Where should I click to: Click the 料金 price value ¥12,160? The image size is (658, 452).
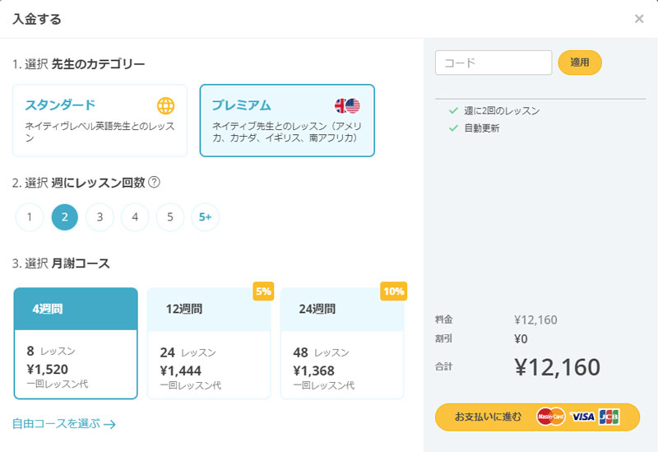[x=536, y=320]
